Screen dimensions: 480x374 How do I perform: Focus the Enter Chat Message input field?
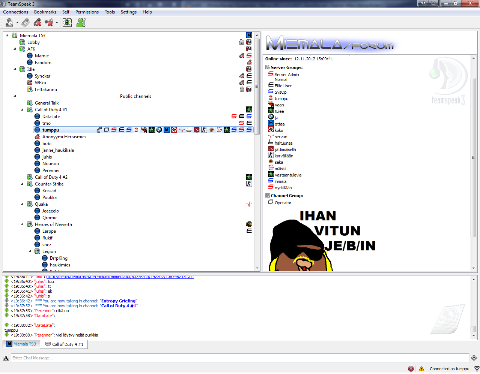240,358
